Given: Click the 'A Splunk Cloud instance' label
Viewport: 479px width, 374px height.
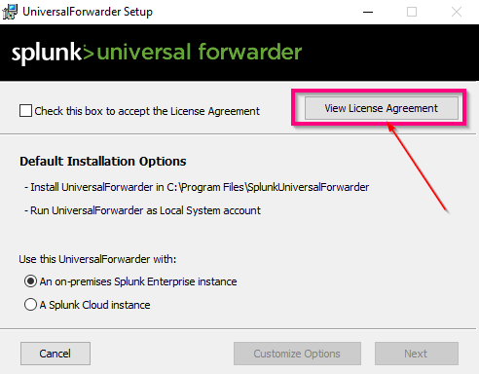Looking at the screenshot, I should [94, 305].
